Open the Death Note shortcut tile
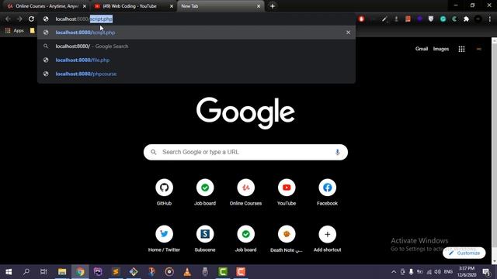This screenshot has width=497, height=279. (x=287, y=238)
